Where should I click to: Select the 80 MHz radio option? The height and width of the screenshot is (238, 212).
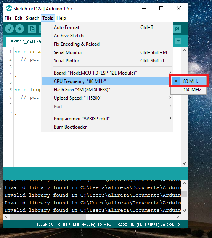click(189, 81)
